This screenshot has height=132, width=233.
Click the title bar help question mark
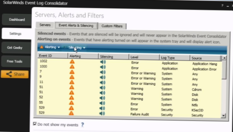pos(222,5)
